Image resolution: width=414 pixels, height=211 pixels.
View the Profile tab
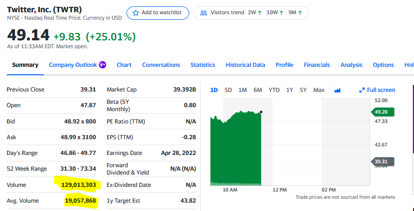[x=284, y=65]
